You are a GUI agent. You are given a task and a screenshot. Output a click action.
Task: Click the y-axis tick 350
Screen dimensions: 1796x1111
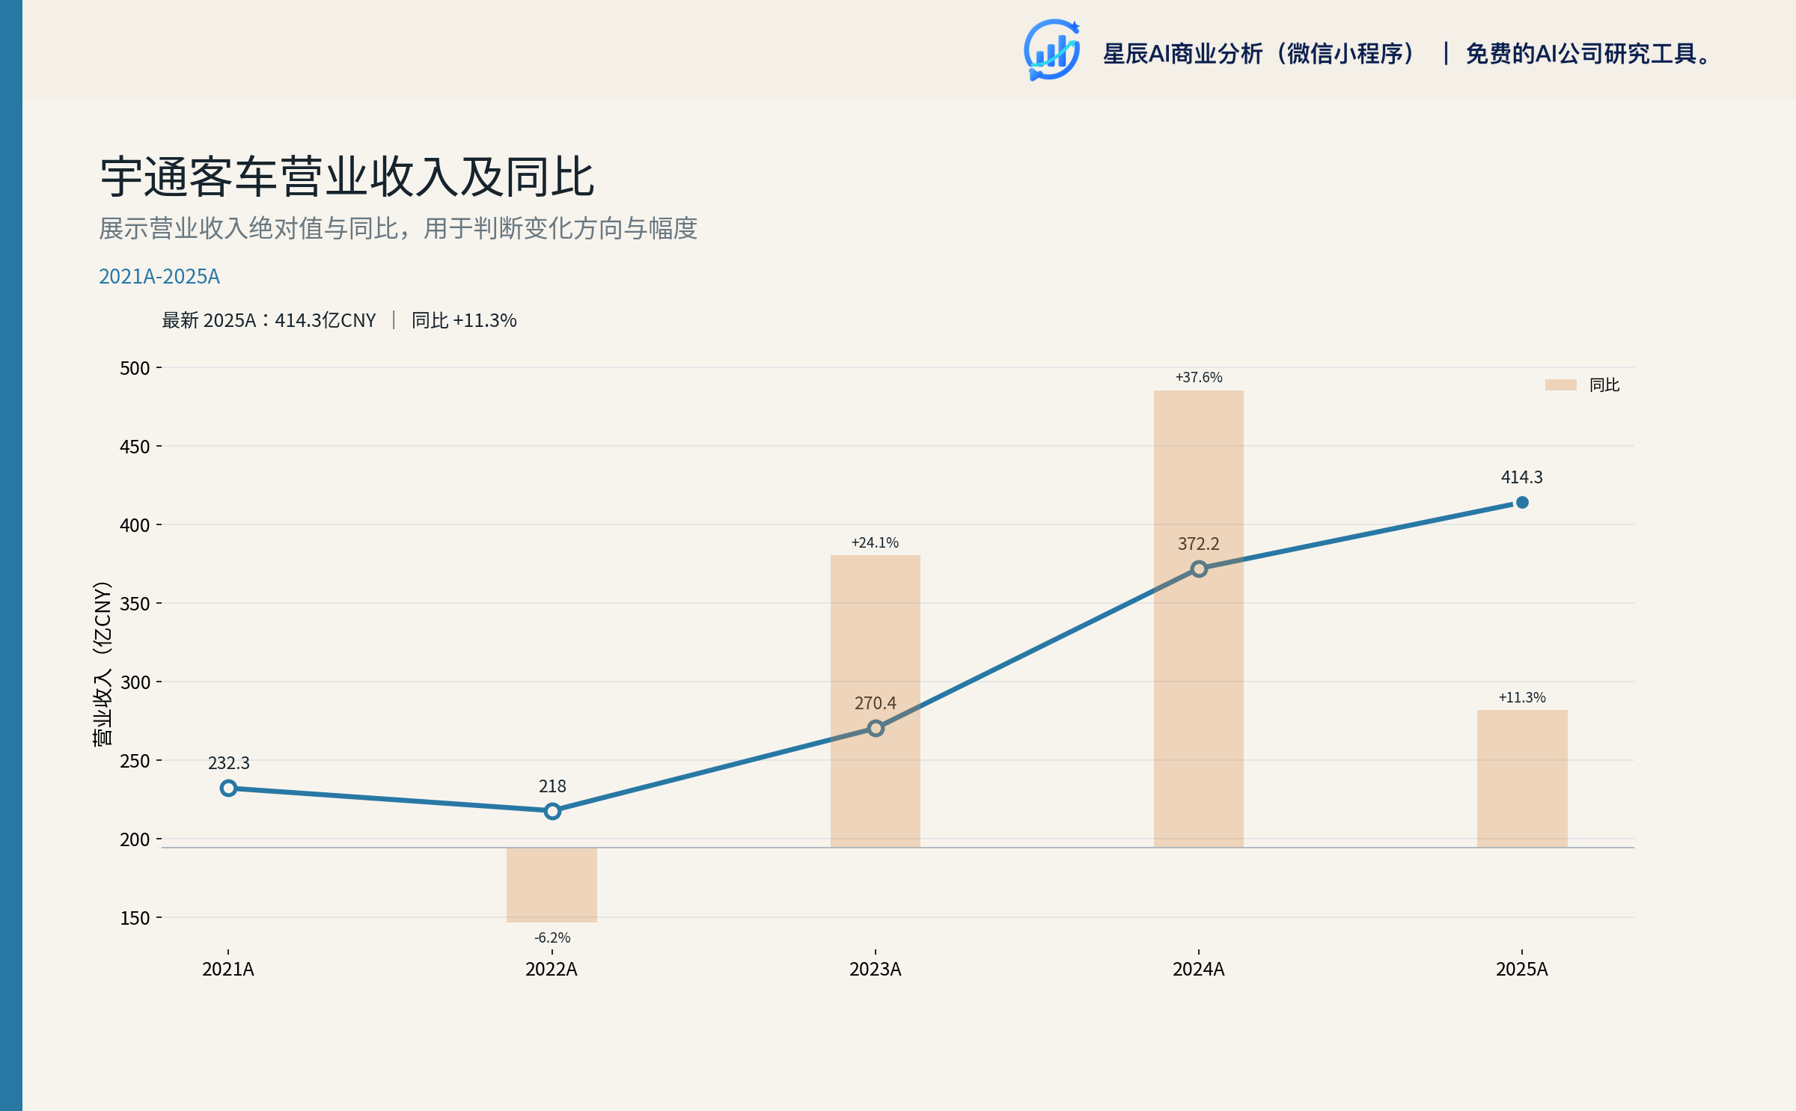click(135, 604)
